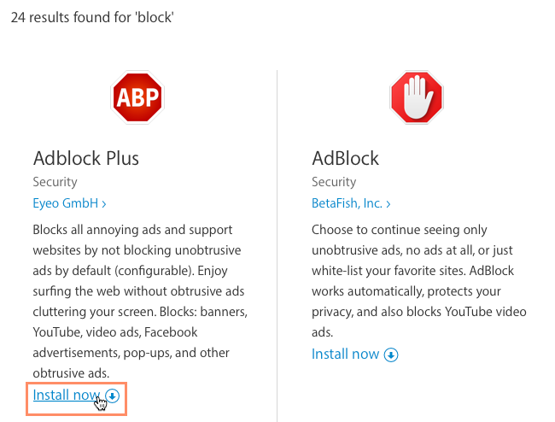
Task: Click the '24 results found' header text
Action: pos(68,17)
